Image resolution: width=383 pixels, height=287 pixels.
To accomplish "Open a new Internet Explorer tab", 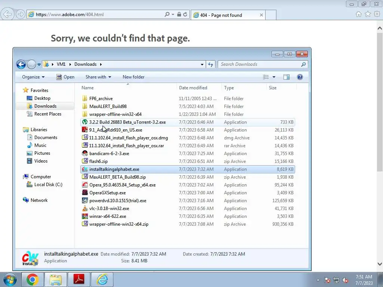I will [x=271, y=15].
